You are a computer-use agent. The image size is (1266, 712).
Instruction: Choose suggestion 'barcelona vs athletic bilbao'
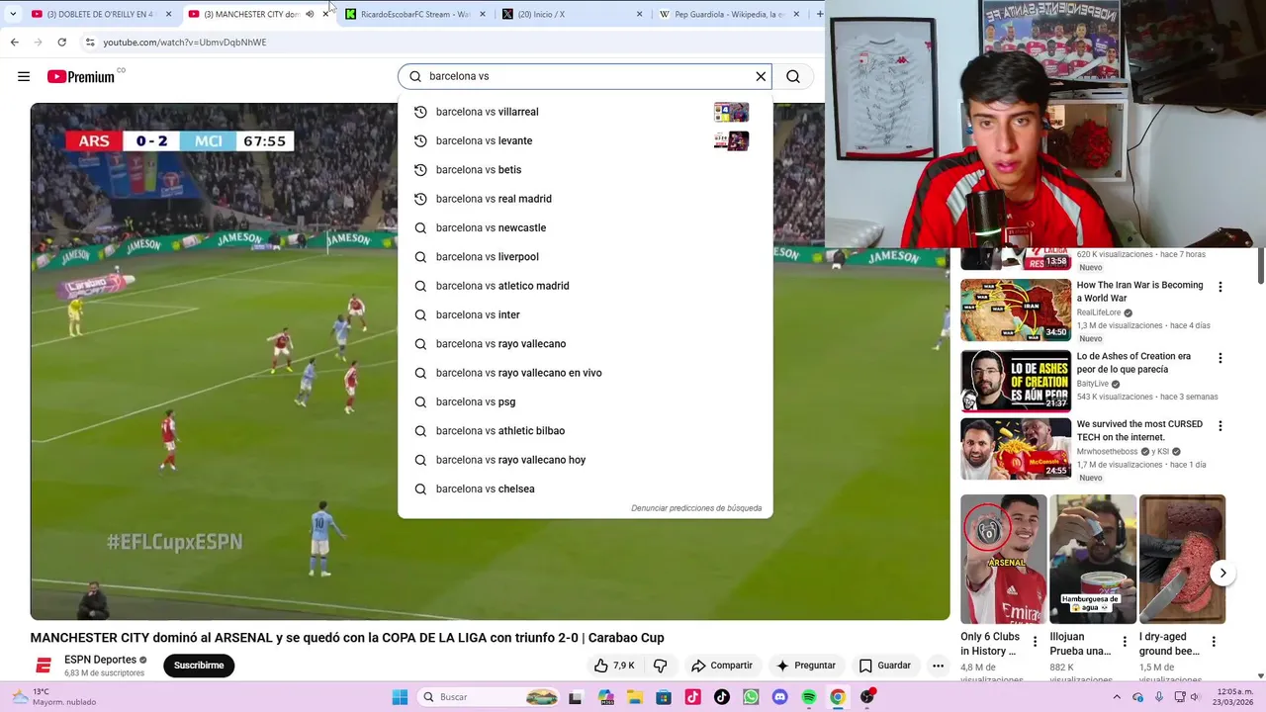[585, 431]
